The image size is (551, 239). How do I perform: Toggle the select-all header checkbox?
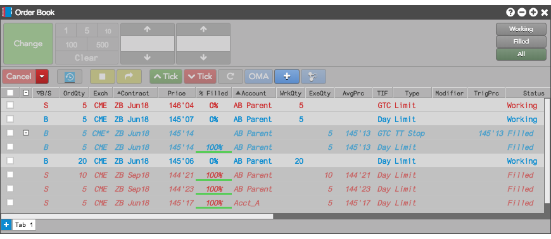[10, 93]
